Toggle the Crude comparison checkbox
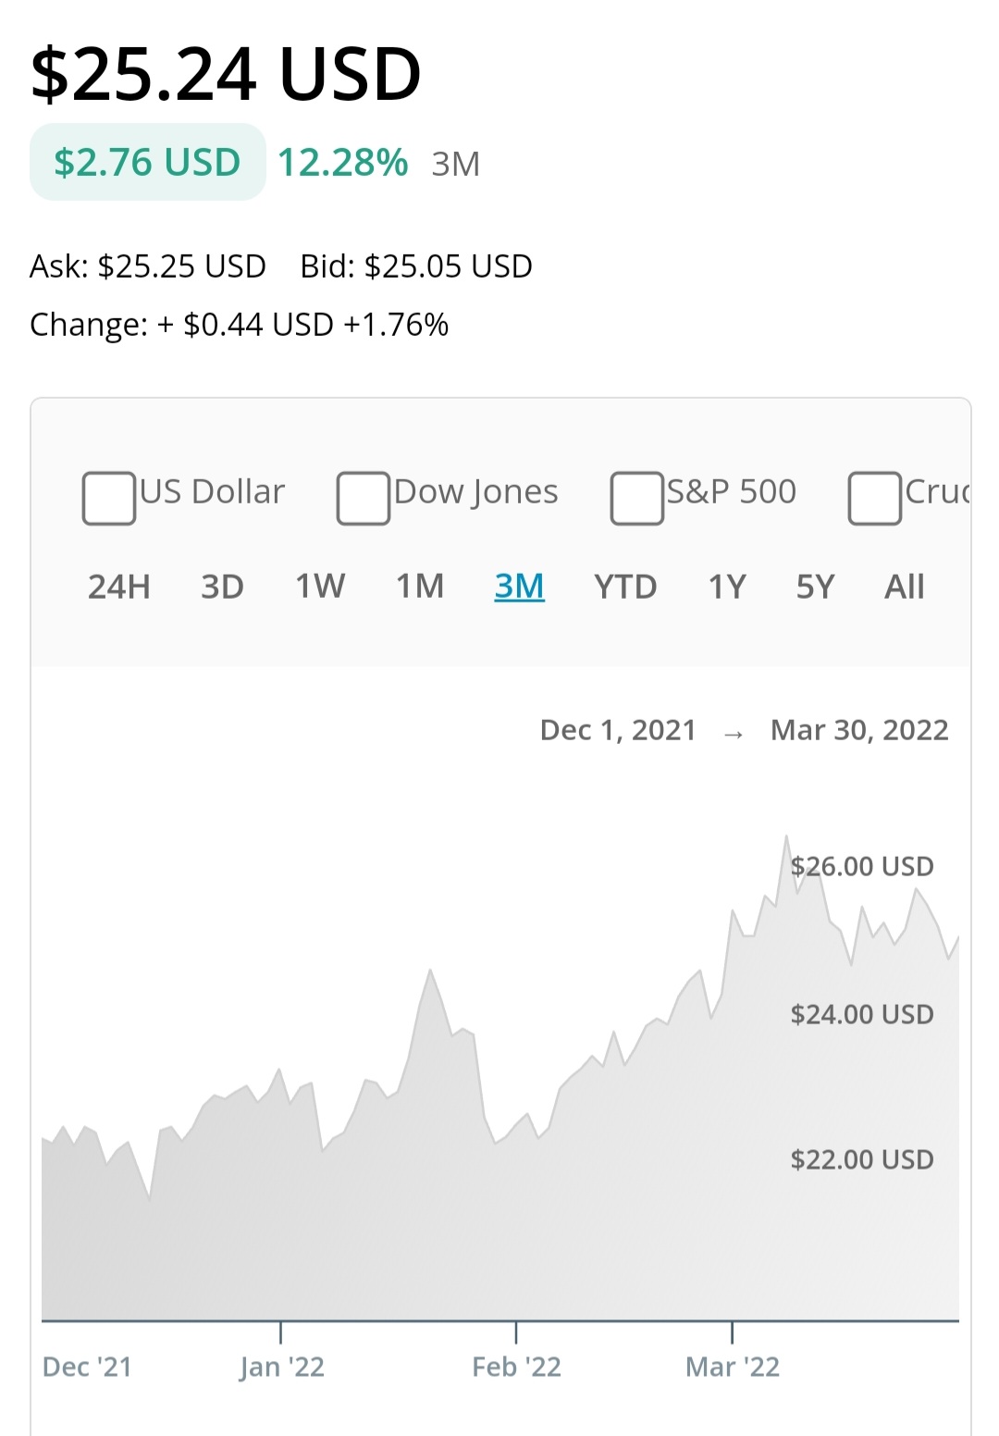This screenshot has width=999, height=1436. (874, 498)
